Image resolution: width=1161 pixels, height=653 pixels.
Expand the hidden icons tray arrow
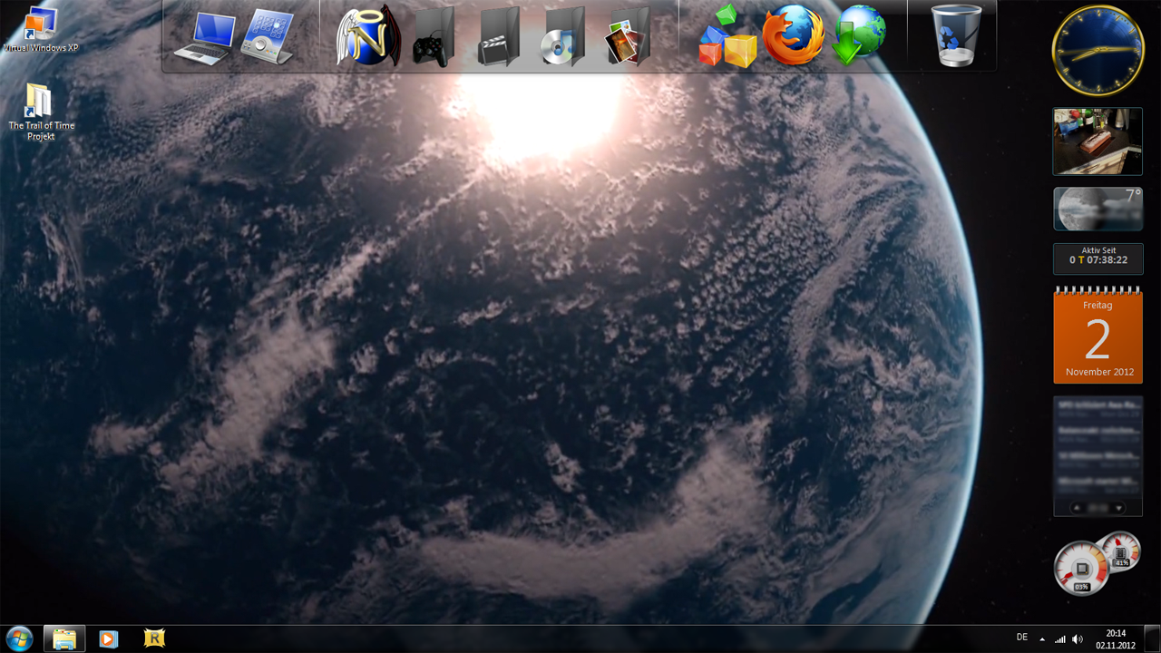click(1042, 638)
